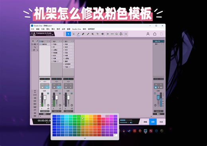Expand channel 1 triangle beside pan
Viewport: 207px width, 146px height.
pos(40,82)
